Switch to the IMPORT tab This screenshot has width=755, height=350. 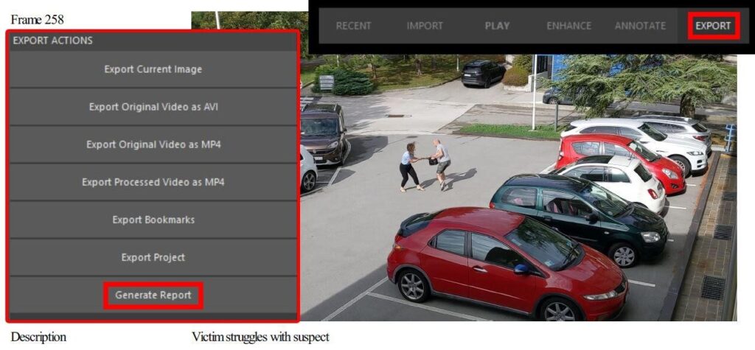pos(425,26)
